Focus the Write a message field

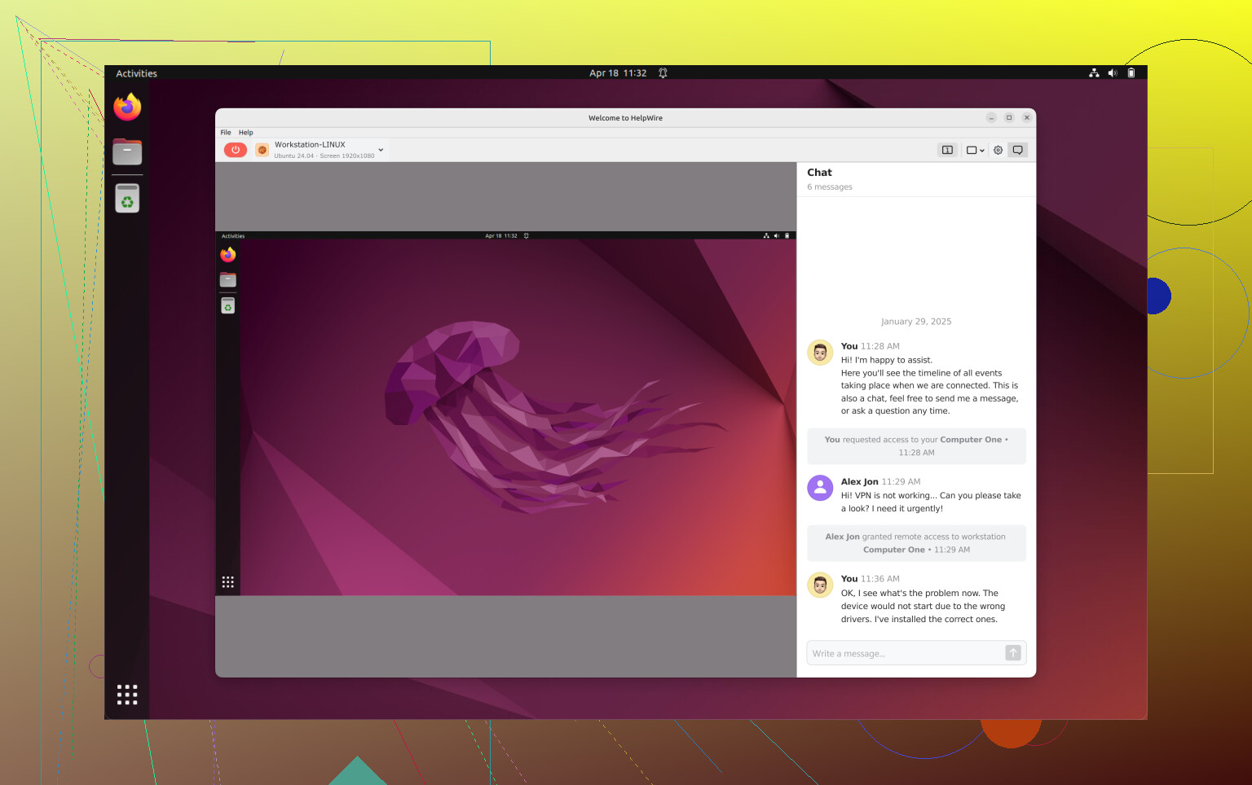905,653
